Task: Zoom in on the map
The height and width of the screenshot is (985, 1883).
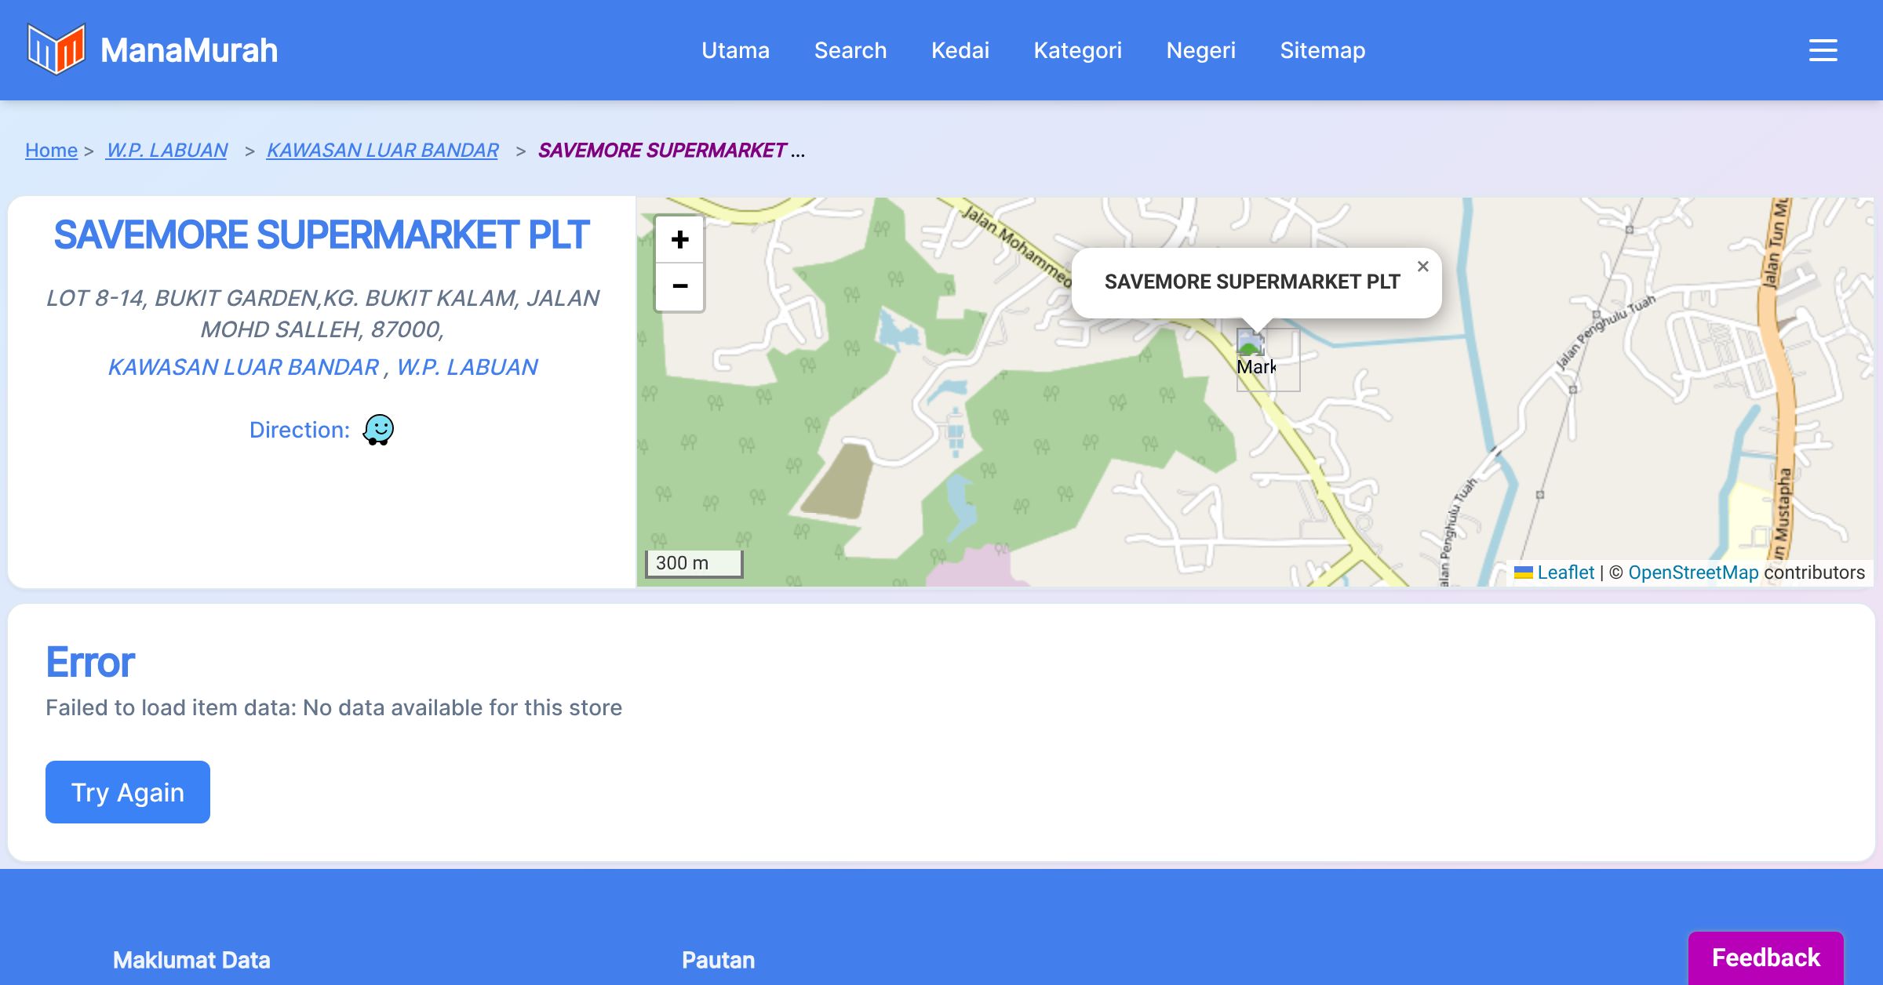Action: tap(679, 239)
